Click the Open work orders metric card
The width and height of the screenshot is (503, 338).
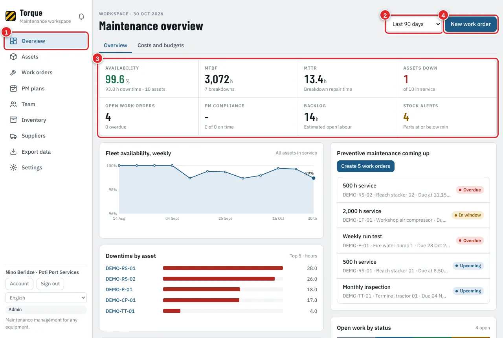point(149,117)
